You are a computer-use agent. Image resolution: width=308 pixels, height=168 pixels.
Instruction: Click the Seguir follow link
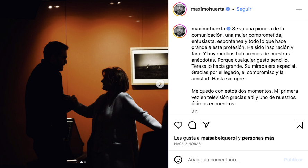coord(244,9)
